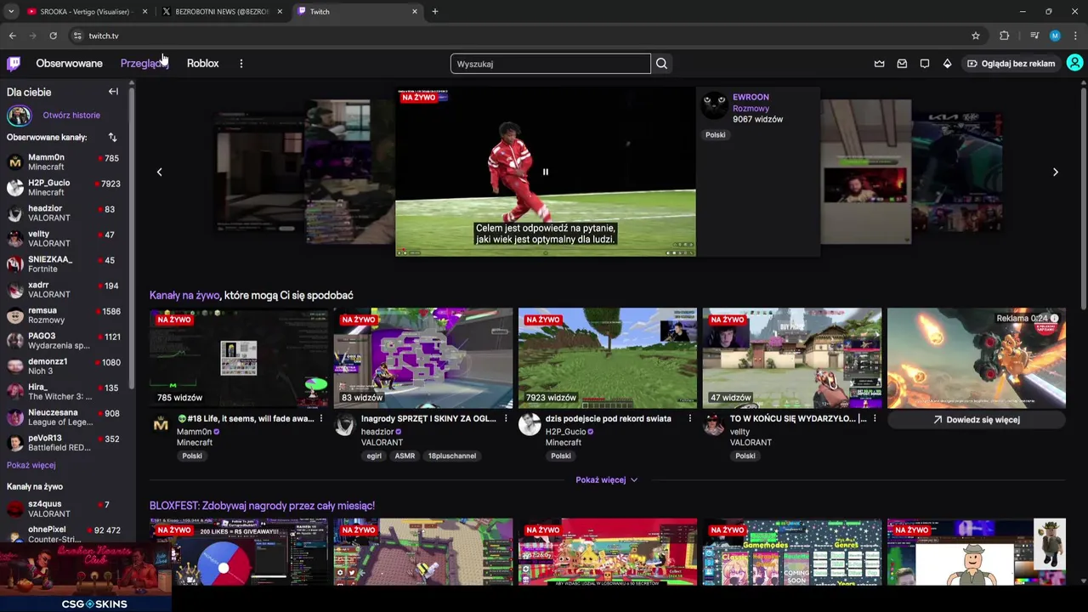Switch to the BEZROBOTNI NEWS tab
The height and width of the screenshot is (612, 1088).
click(223, 12)
